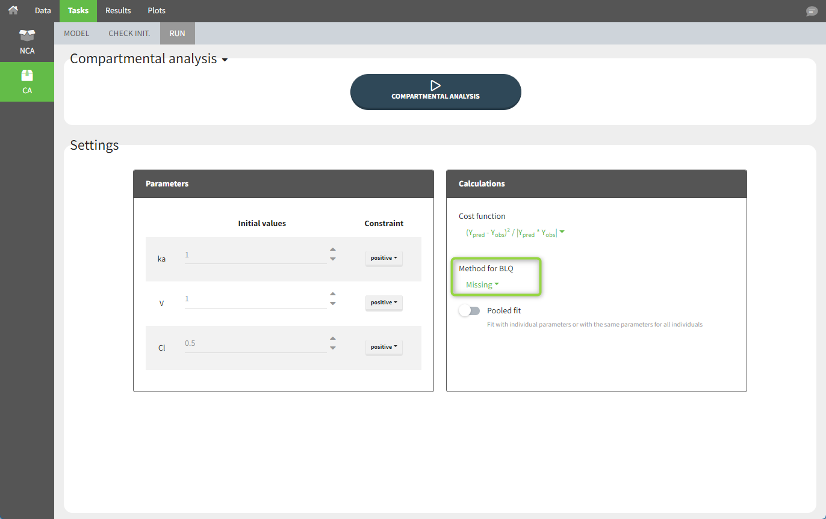Open the ka constraint dropdown
This screenshot has height=519, width=826.
click(x=383, y=258)
